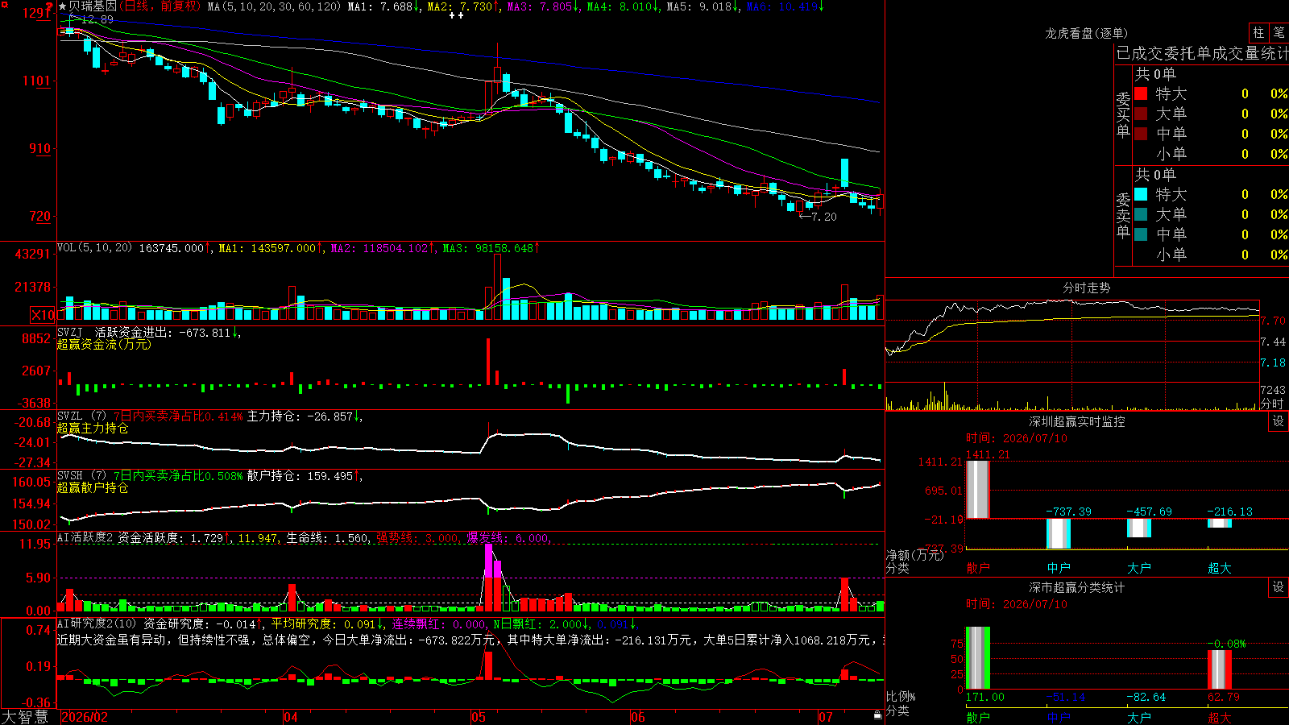
Task: Click the 委买单 section label
Action: pyautogui.click(x=1123, y=114)
